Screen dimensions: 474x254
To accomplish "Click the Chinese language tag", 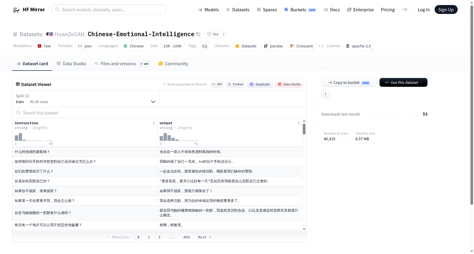I will (133, 46).
